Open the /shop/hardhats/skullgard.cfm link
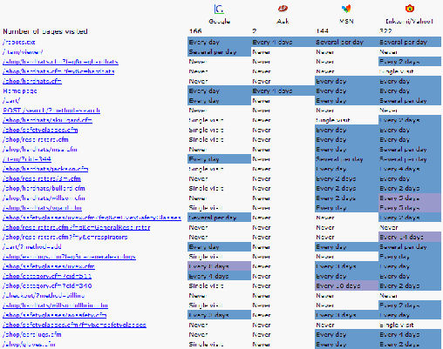The image size is (443, 349). [x=47, y=120]
